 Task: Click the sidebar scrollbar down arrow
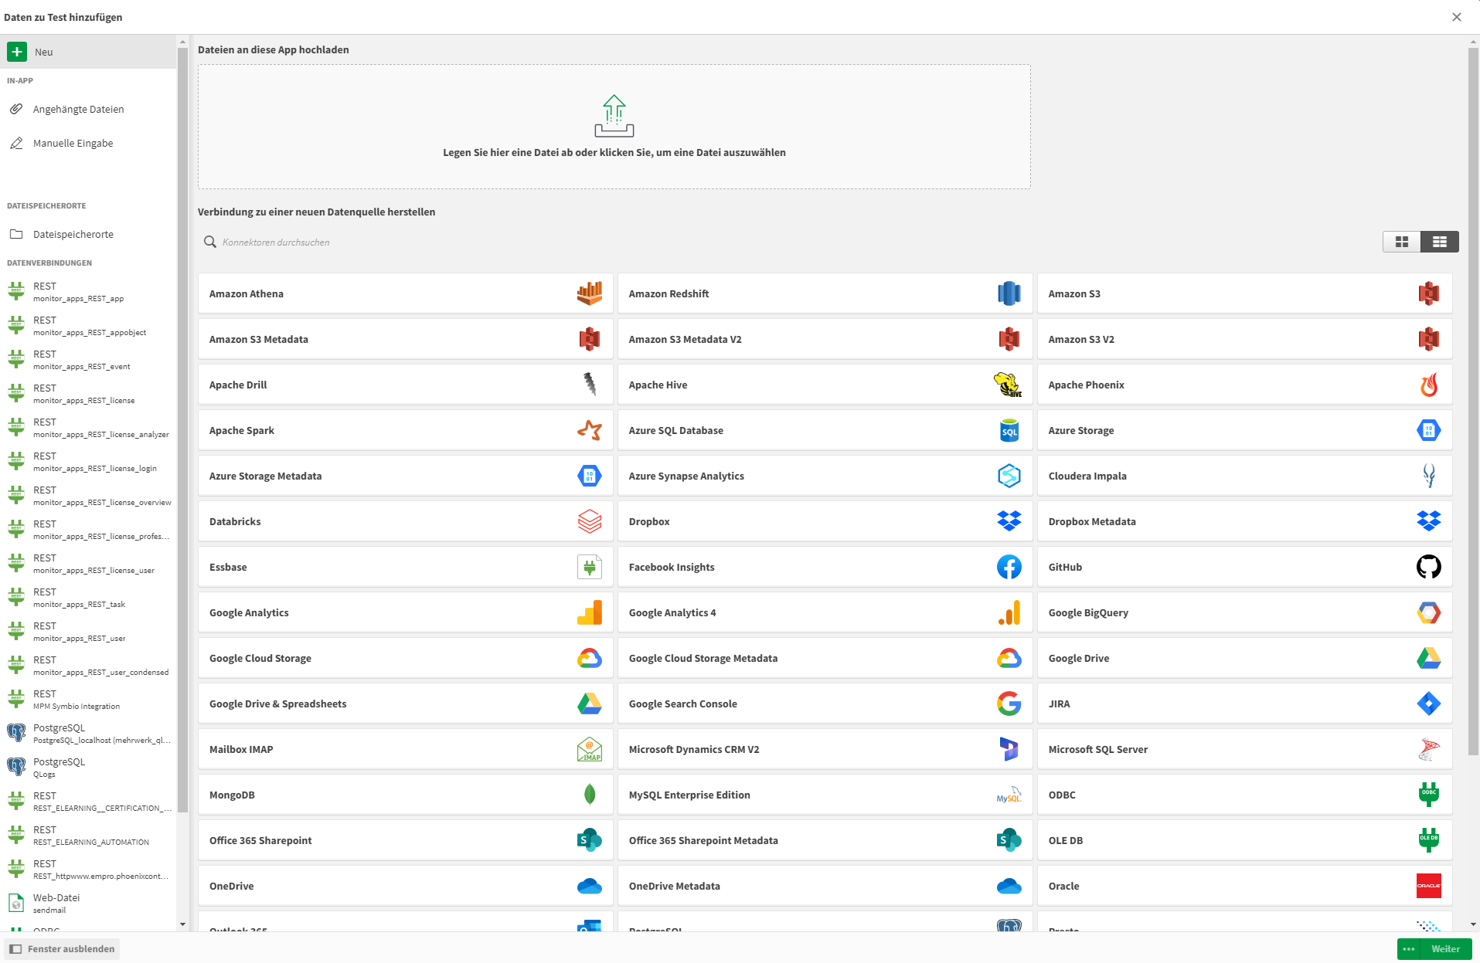tap(182, 924)
